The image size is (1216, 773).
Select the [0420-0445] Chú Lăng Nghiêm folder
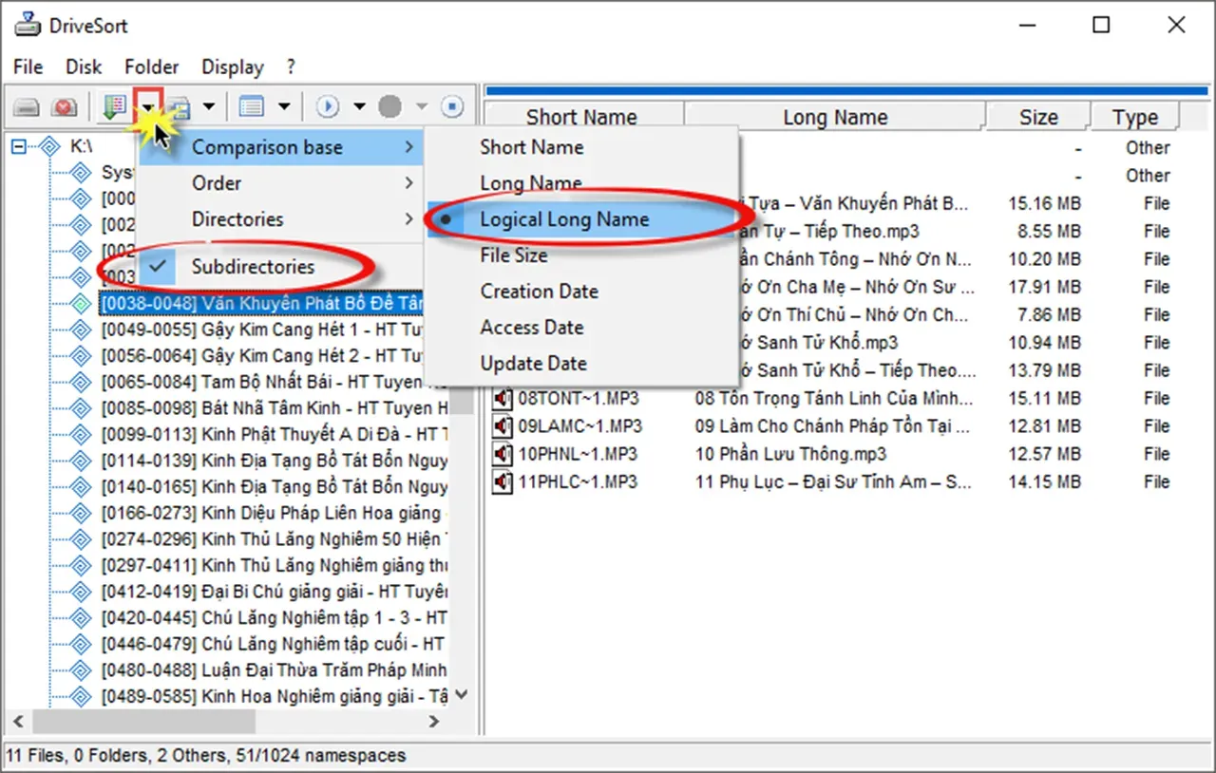[x=274, y=617]
